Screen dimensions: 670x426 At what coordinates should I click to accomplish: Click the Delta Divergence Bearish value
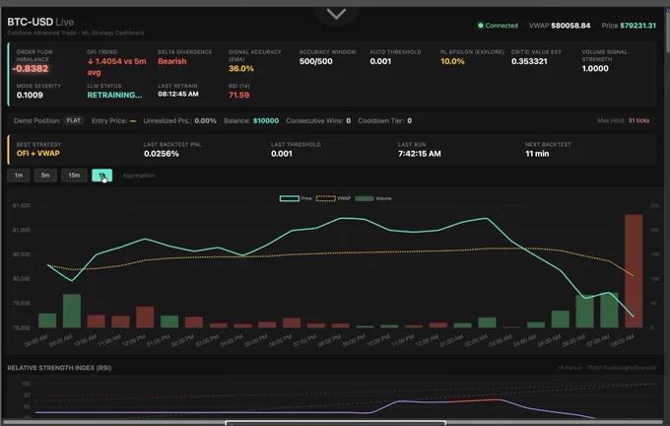click(172, 61)
